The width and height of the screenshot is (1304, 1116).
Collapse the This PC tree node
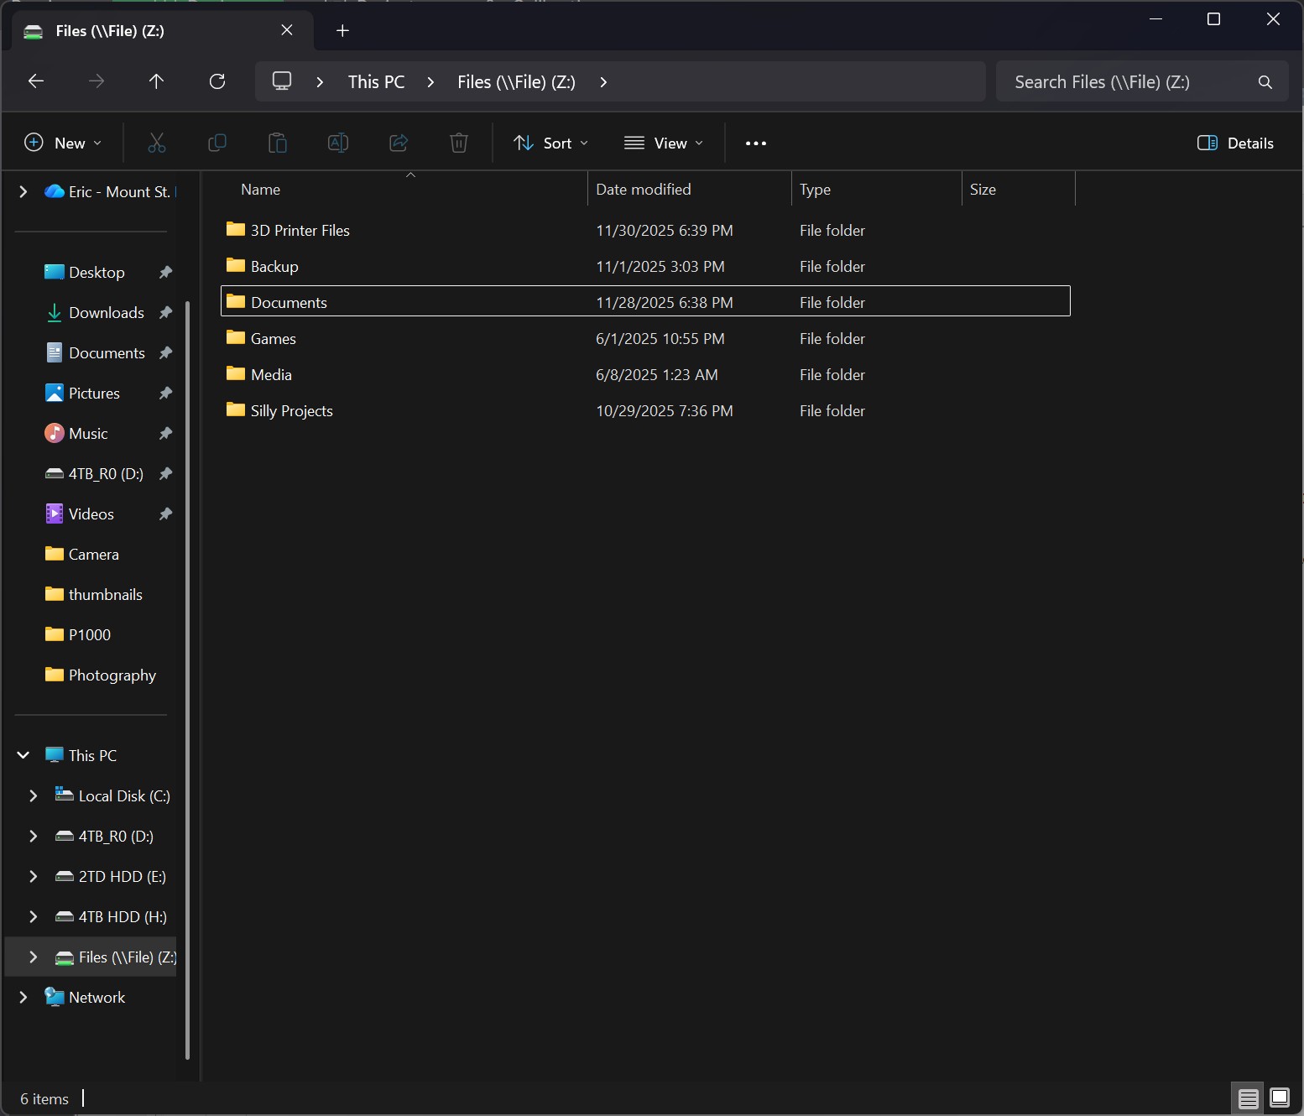coord(23,755)
